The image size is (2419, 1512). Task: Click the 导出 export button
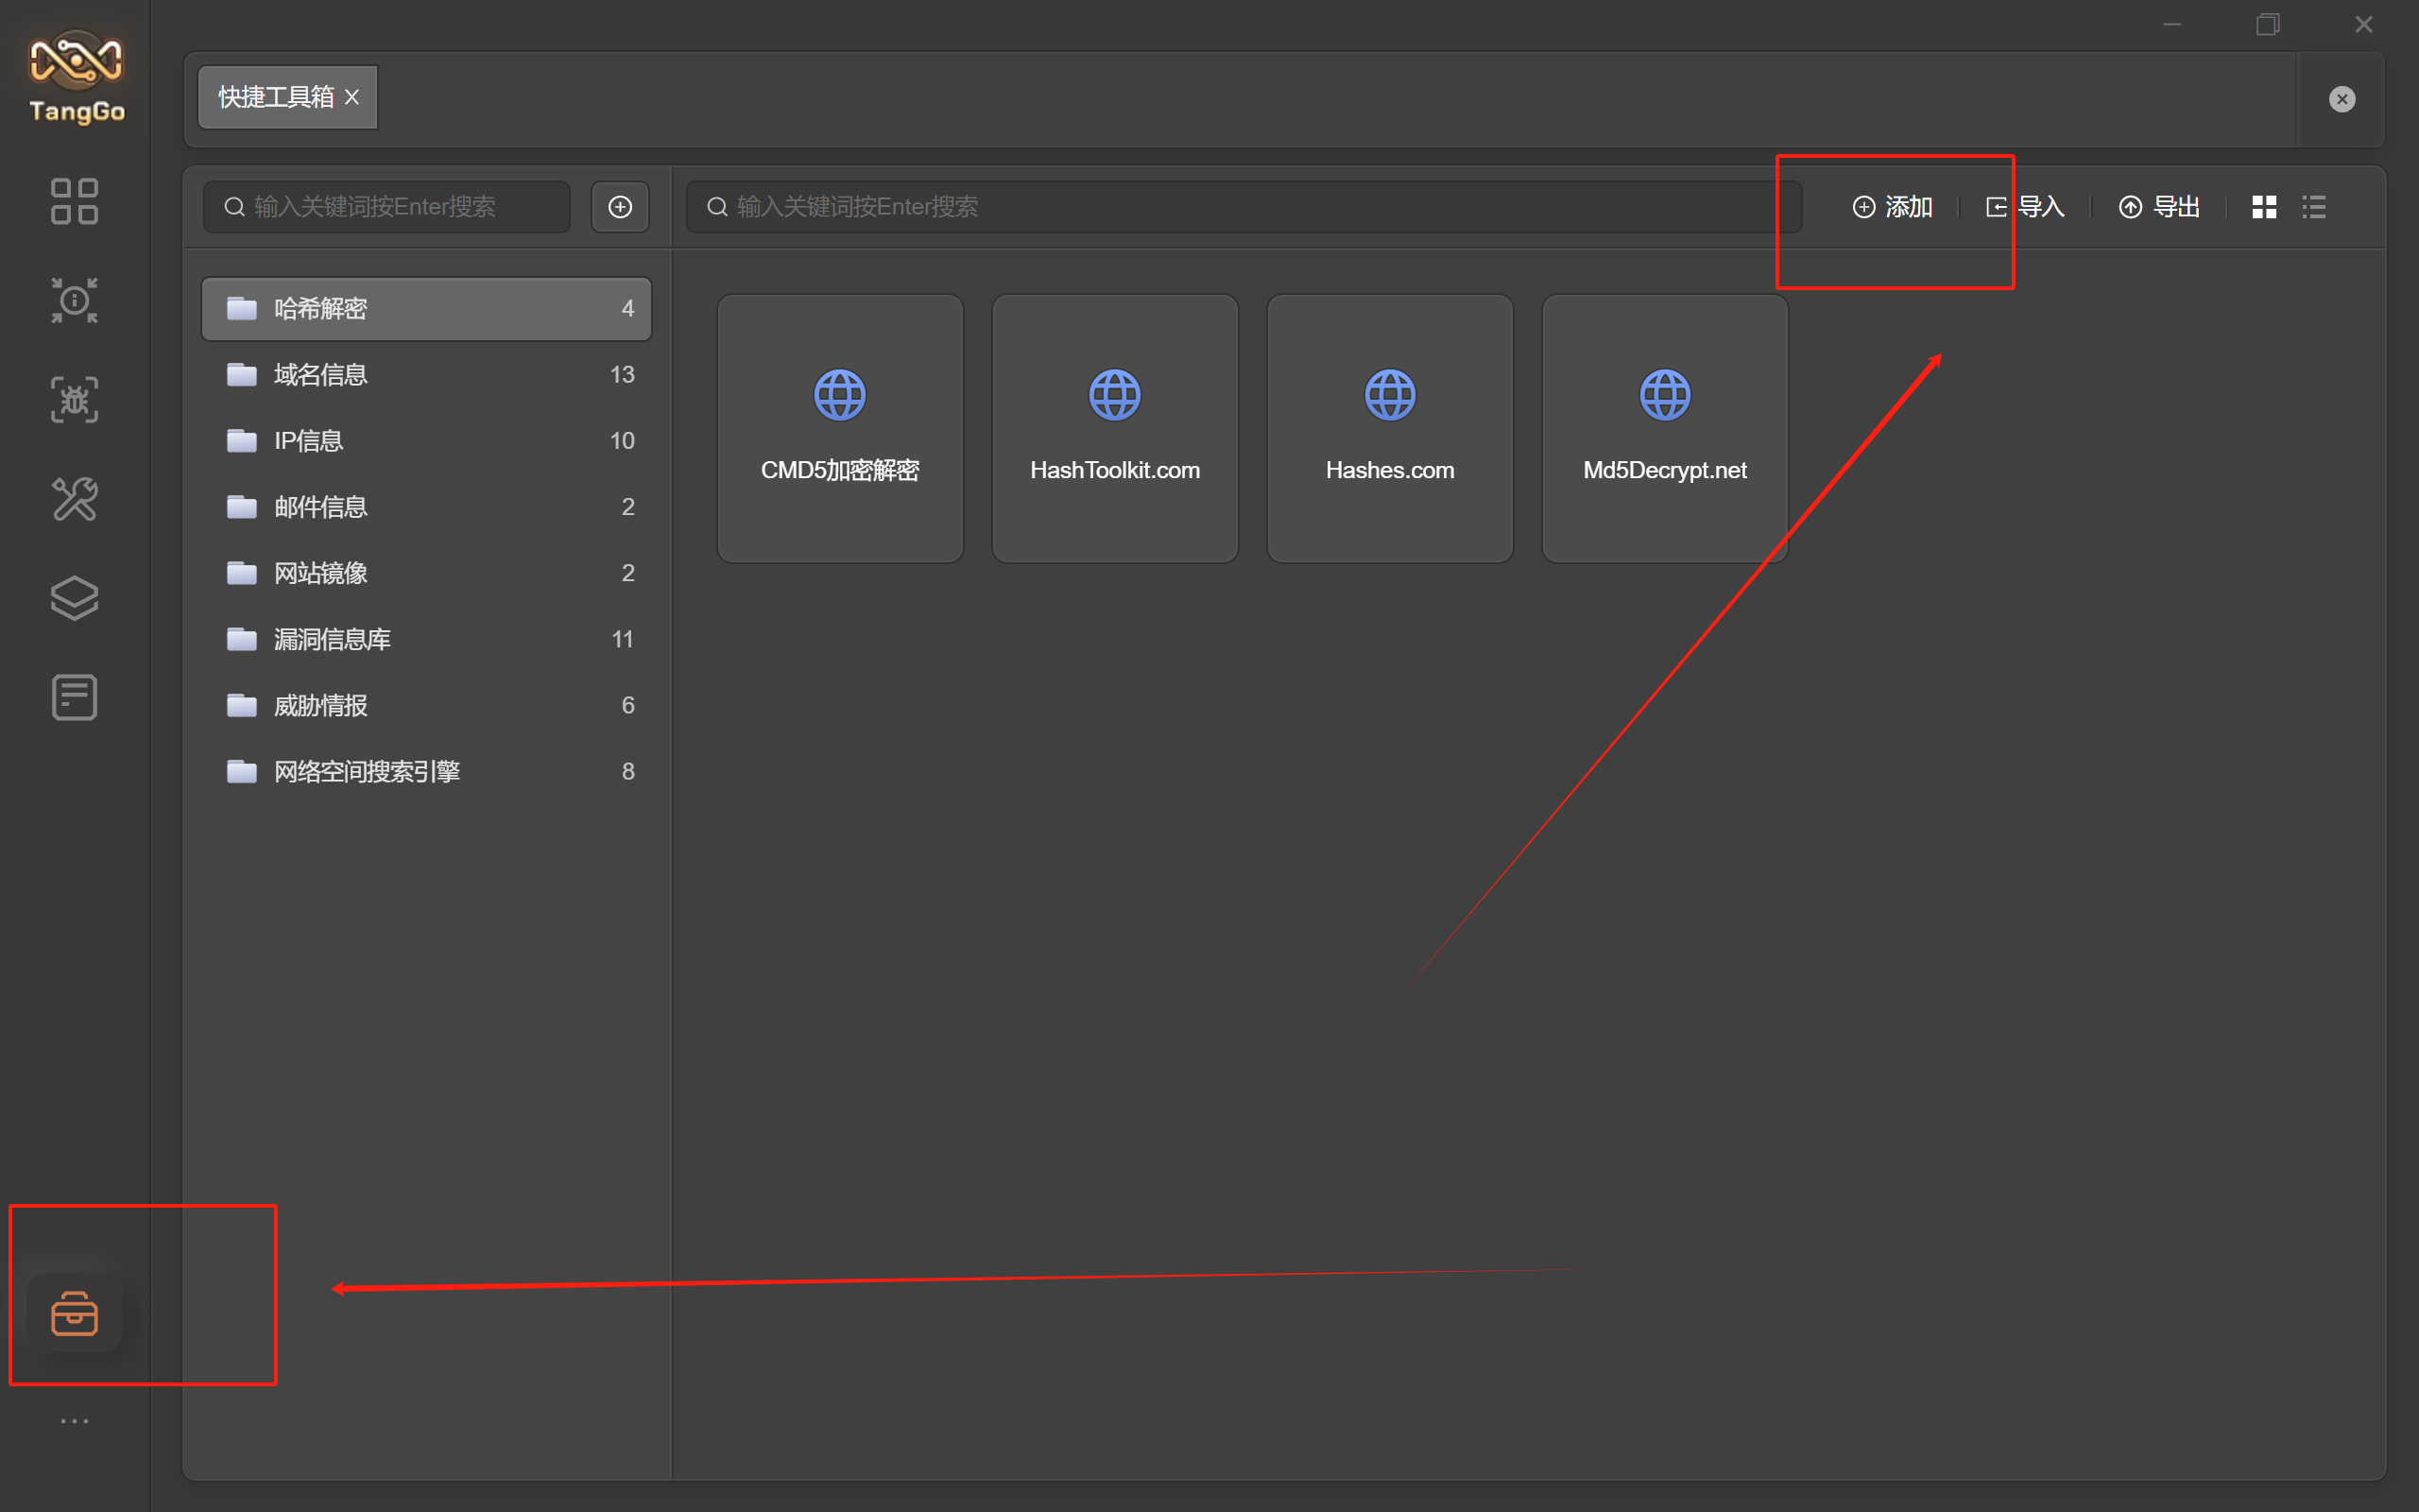coord(2159,207)
